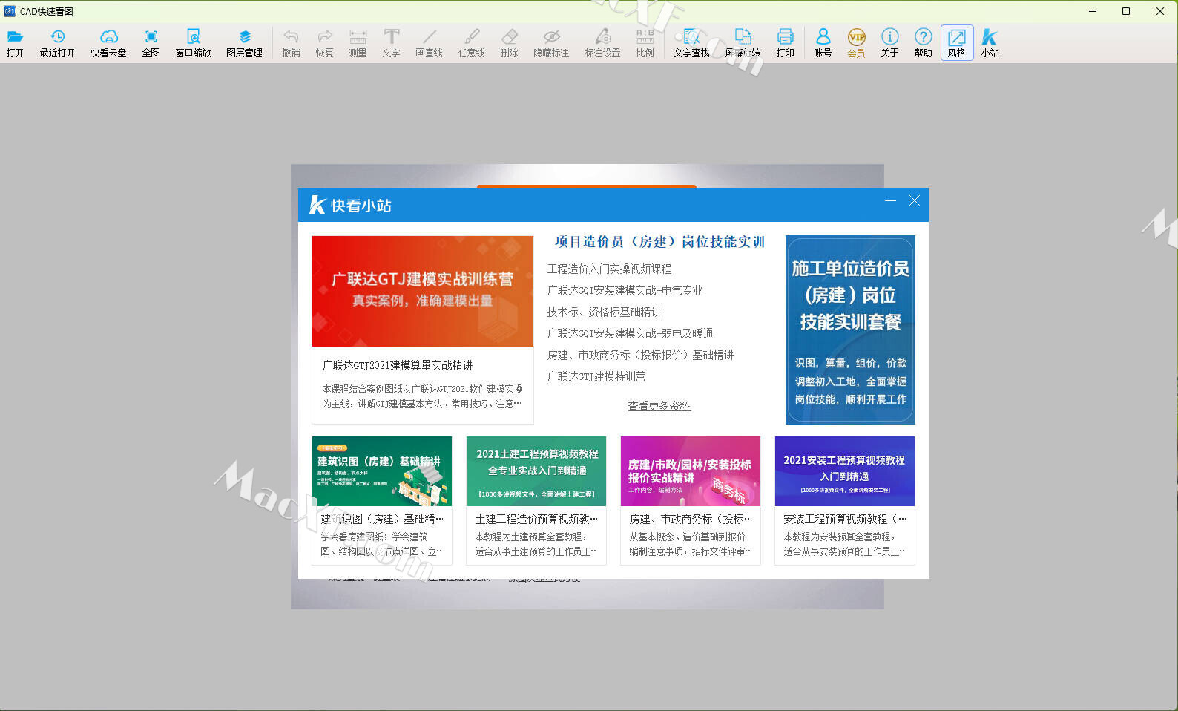Toggle 隐藏标注 hide annotations

(551, 43)
